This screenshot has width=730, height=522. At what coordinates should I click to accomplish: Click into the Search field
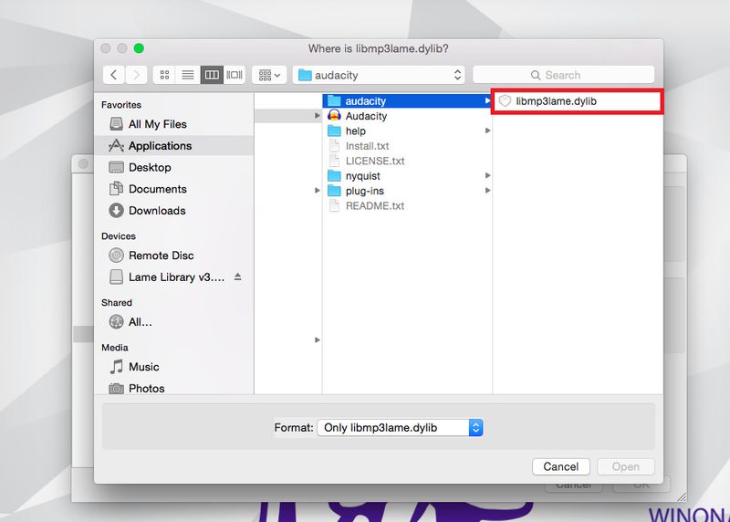pyautogui.click(x=563, y=75)
